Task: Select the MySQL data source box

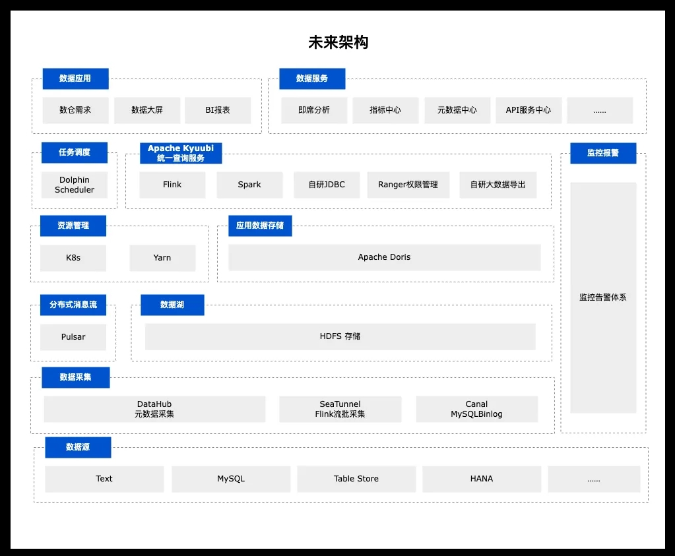Action: pyautogui.click(x=231, y=479)
